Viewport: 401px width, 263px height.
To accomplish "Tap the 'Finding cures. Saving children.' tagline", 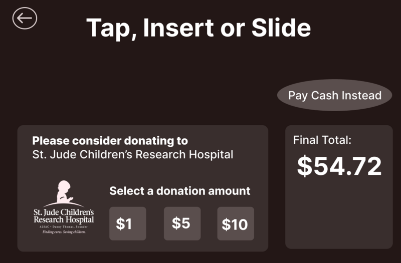I will point(64,232).
